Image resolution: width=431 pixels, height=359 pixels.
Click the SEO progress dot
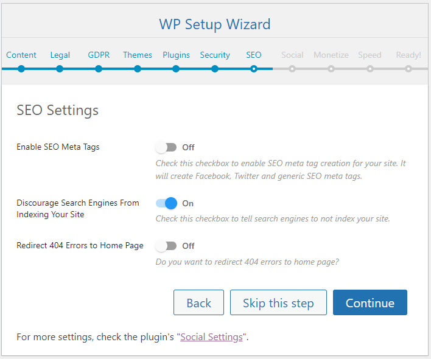tap(254, 69)
